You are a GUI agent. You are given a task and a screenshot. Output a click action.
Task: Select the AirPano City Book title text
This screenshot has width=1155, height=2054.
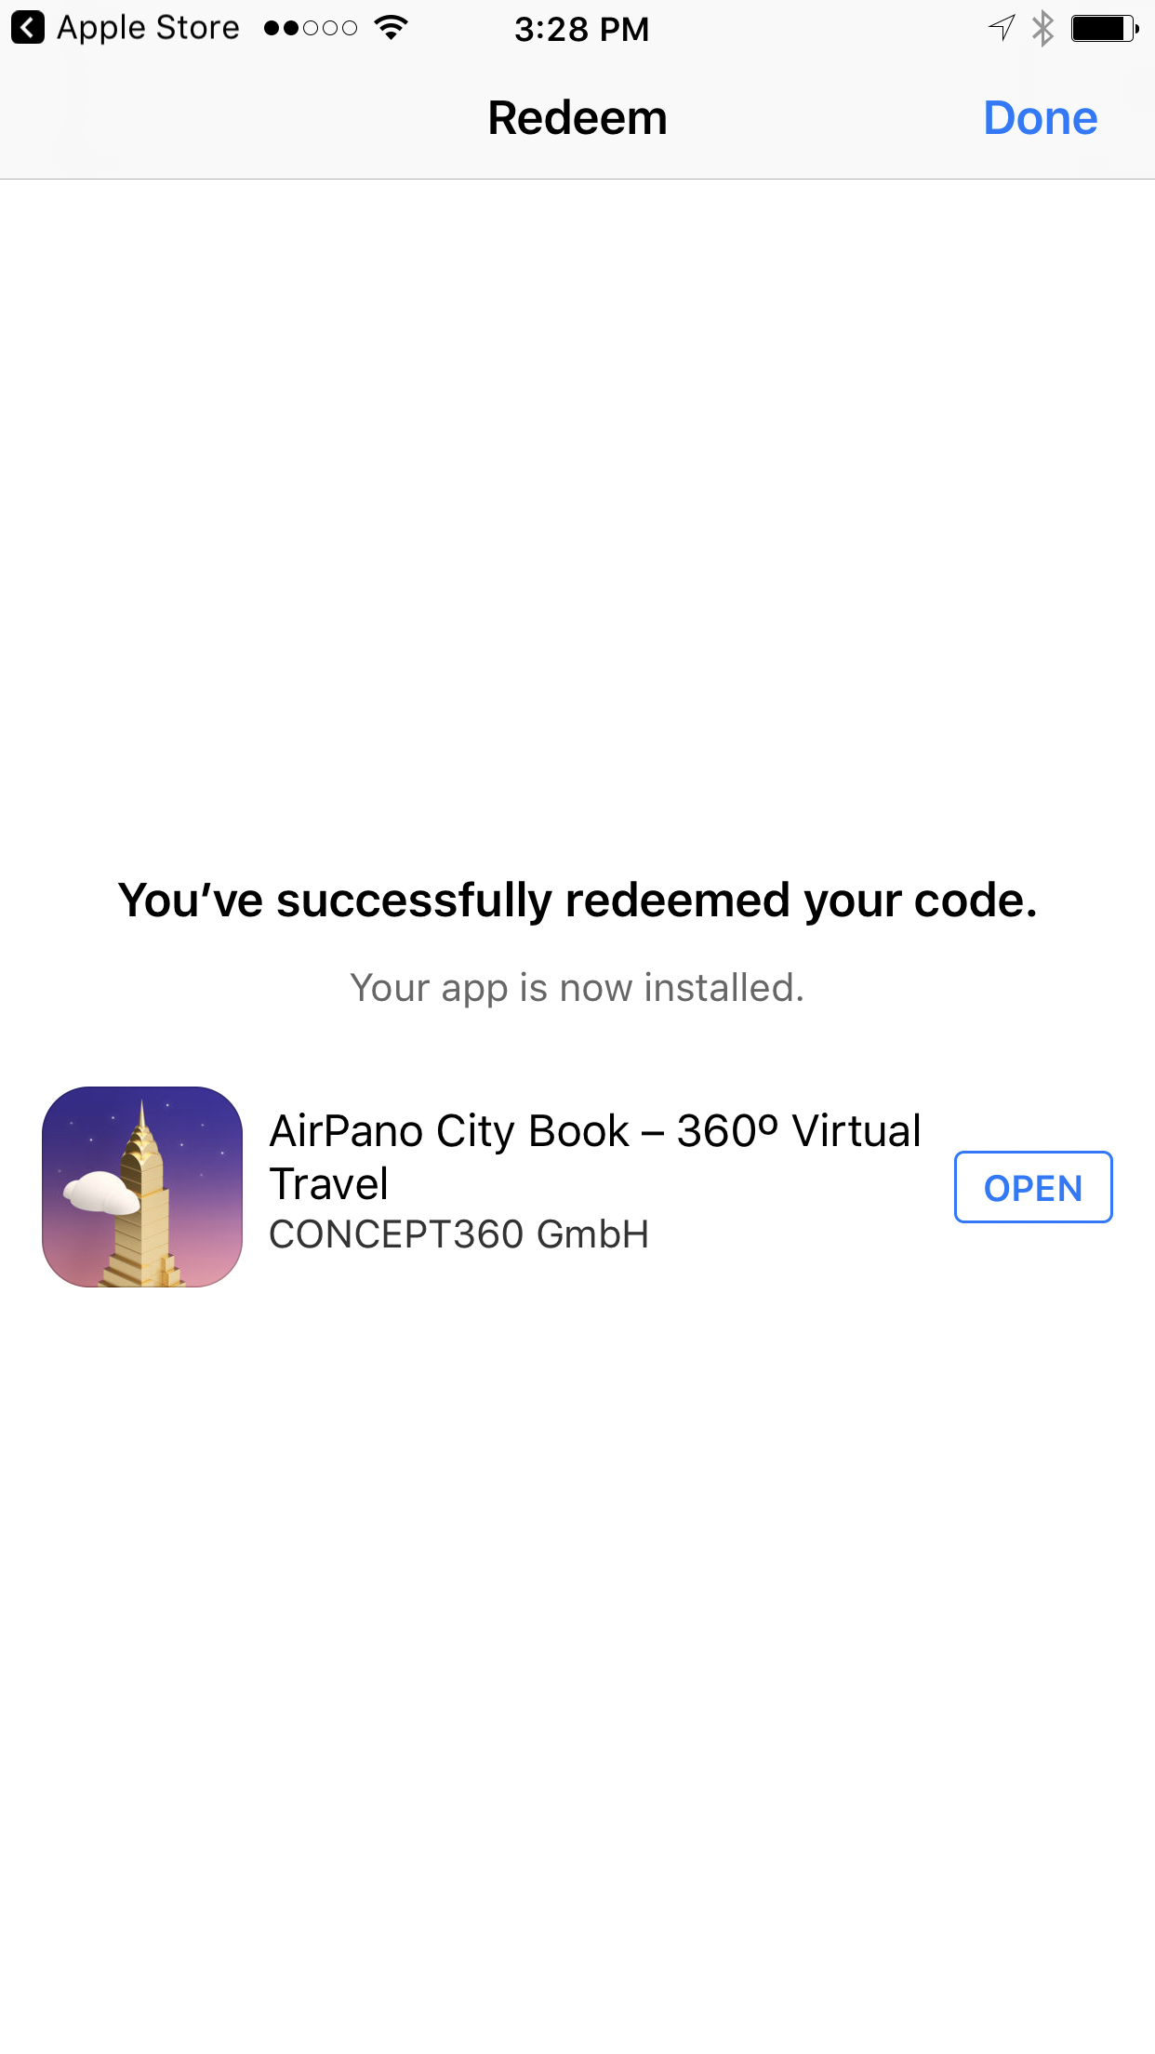click(595, 1157)
